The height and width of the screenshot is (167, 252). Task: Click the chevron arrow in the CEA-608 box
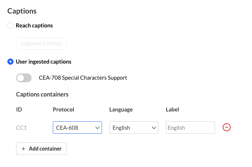97,128
